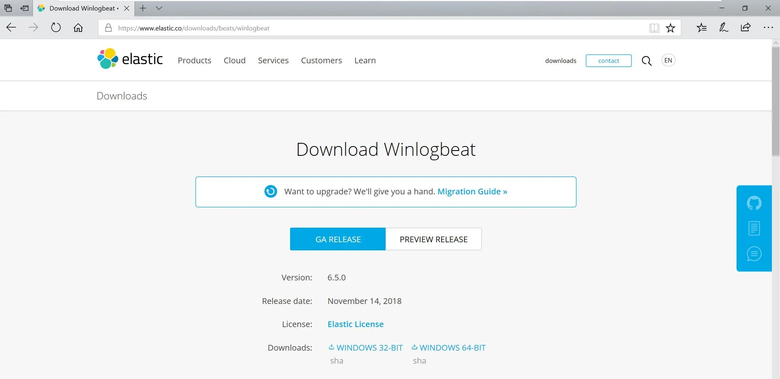Toggle reading view in the address bar

point(654,28)
